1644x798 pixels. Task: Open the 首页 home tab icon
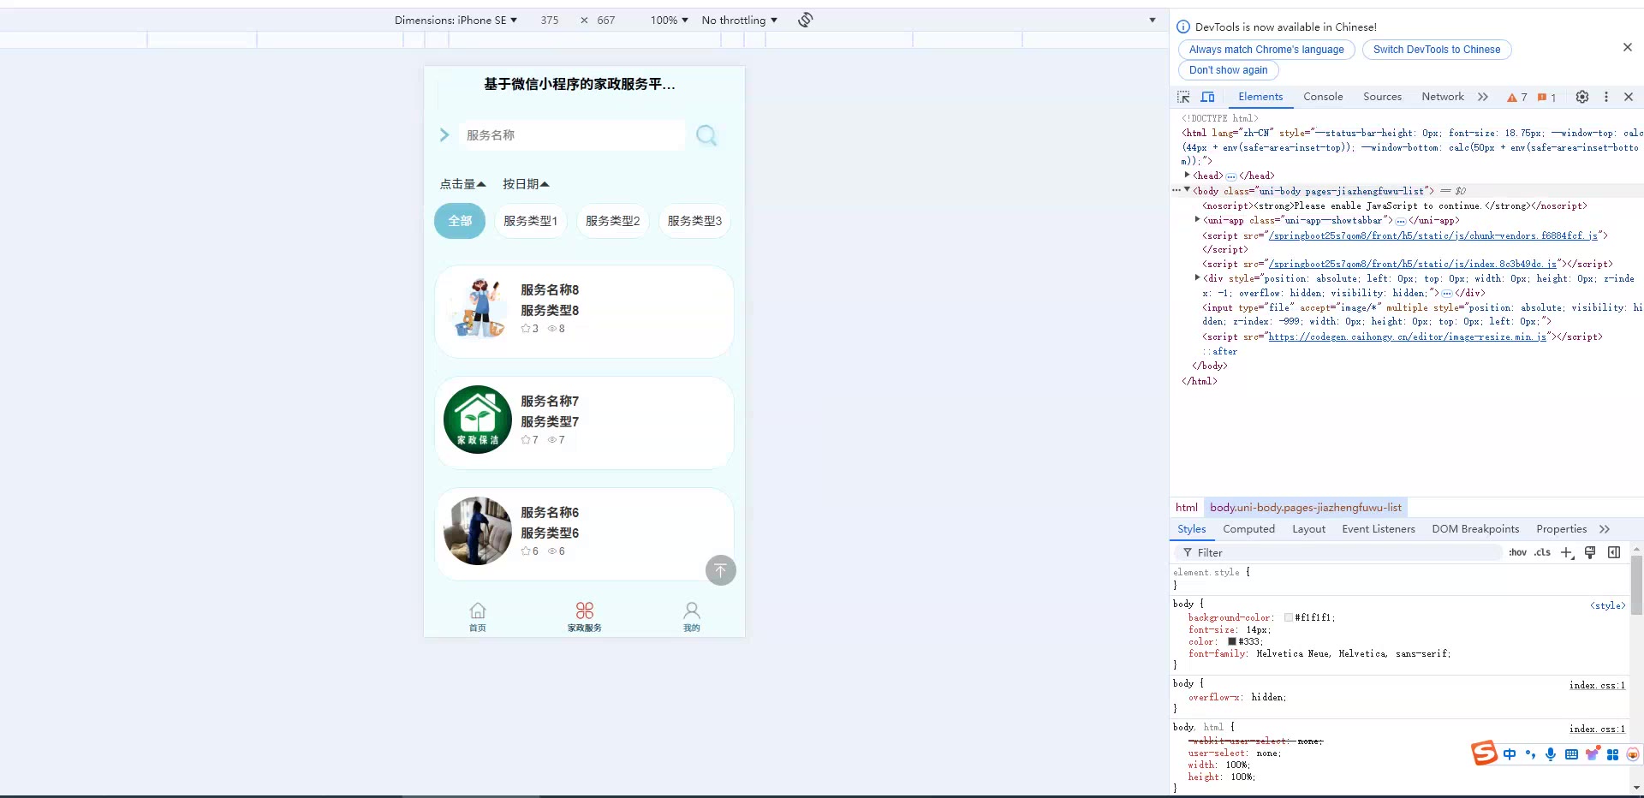pyautogui.click(x=478, y=610)
